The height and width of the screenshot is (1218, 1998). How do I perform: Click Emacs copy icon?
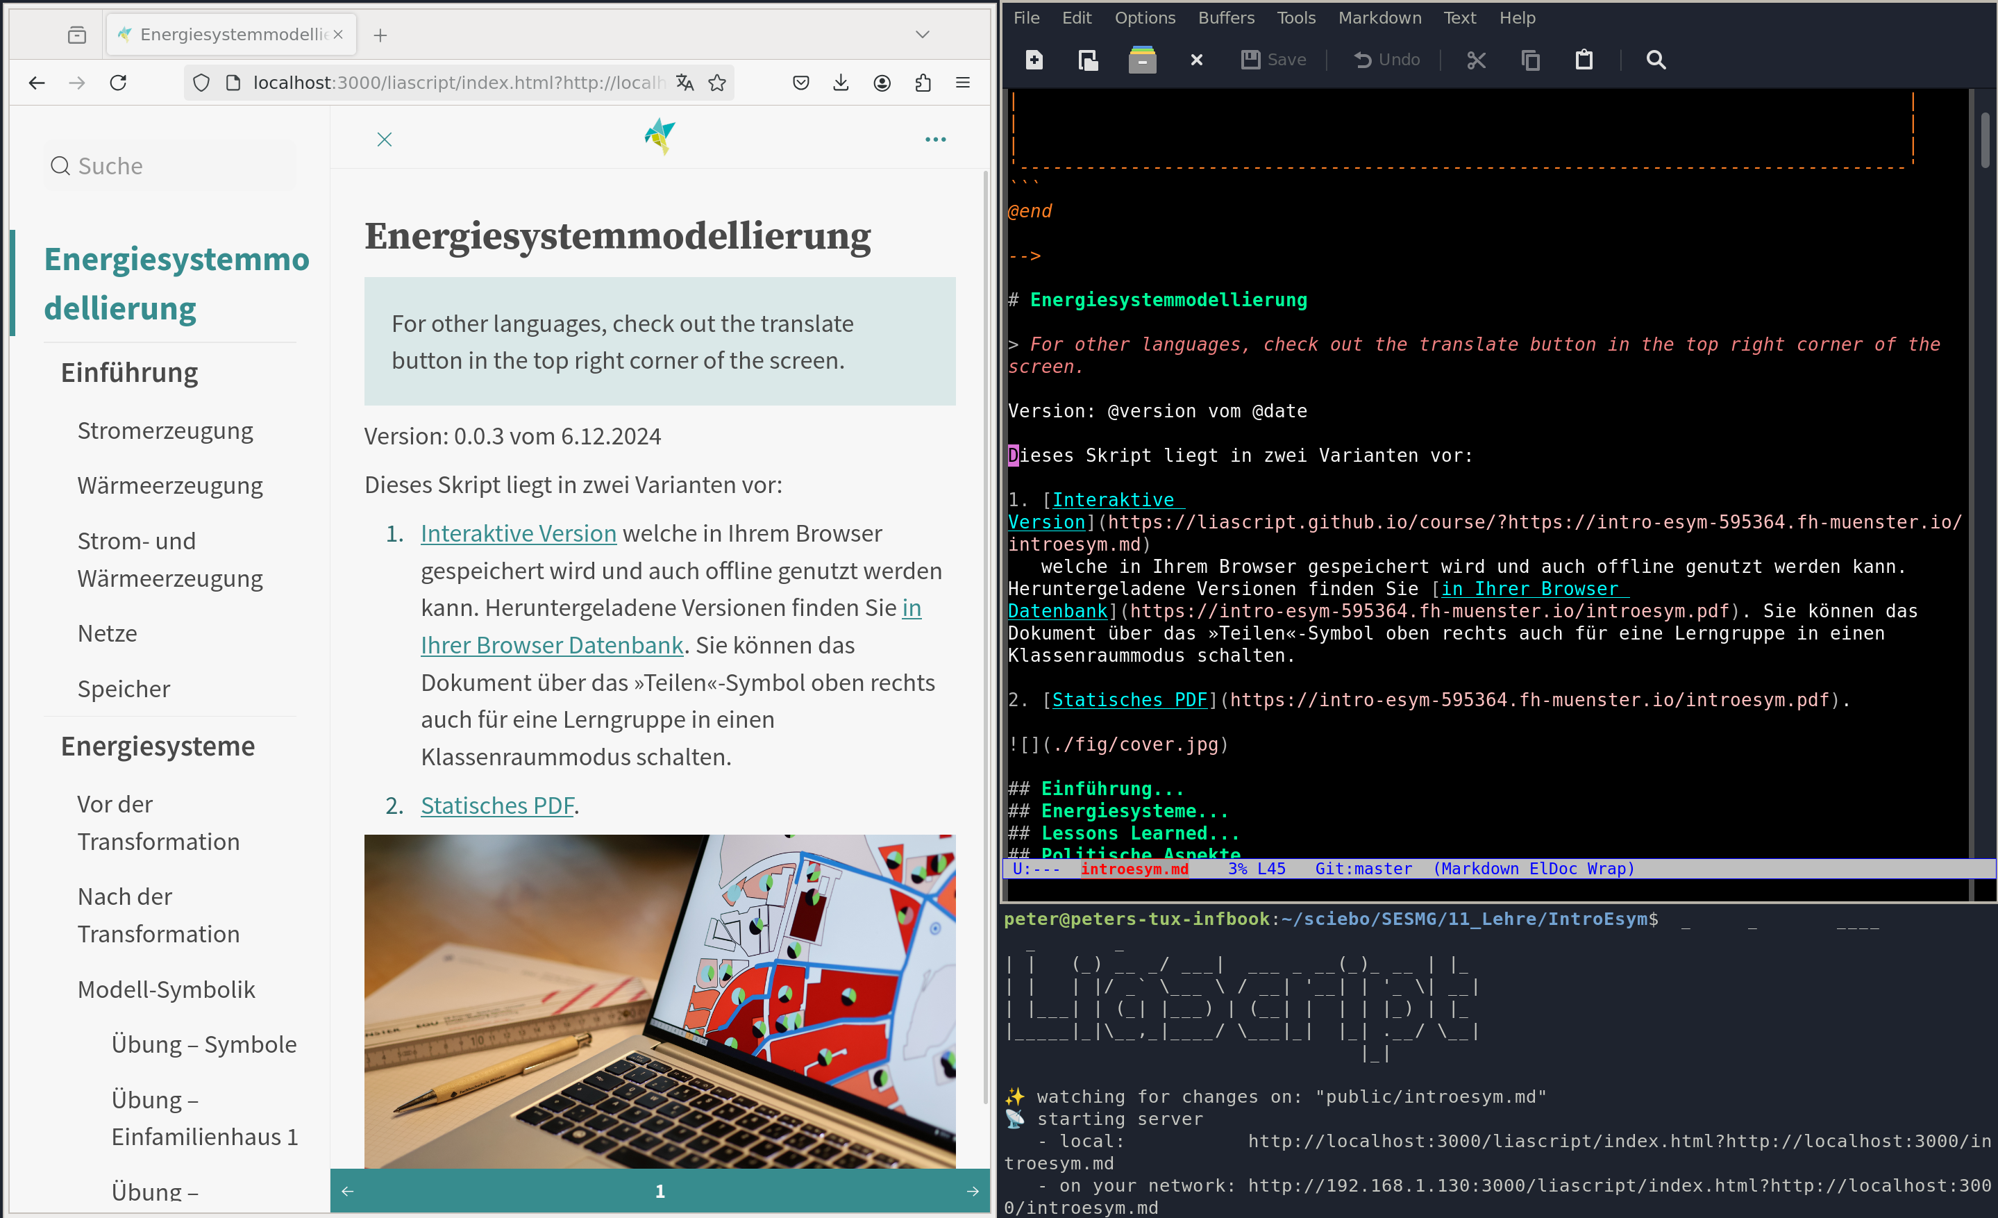click(x=1530, y=59)
